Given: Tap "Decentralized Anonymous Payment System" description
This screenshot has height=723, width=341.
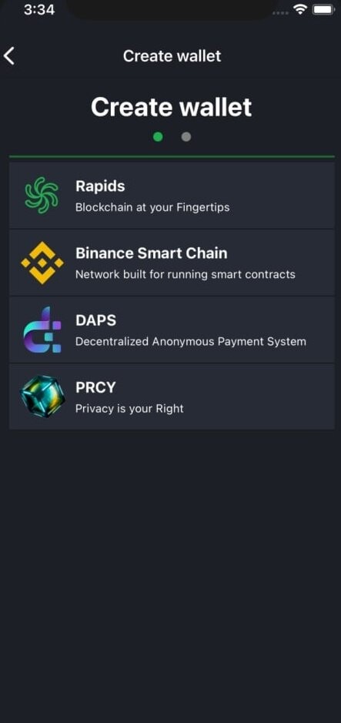Looking at the screenshot, I should [191, 342].
